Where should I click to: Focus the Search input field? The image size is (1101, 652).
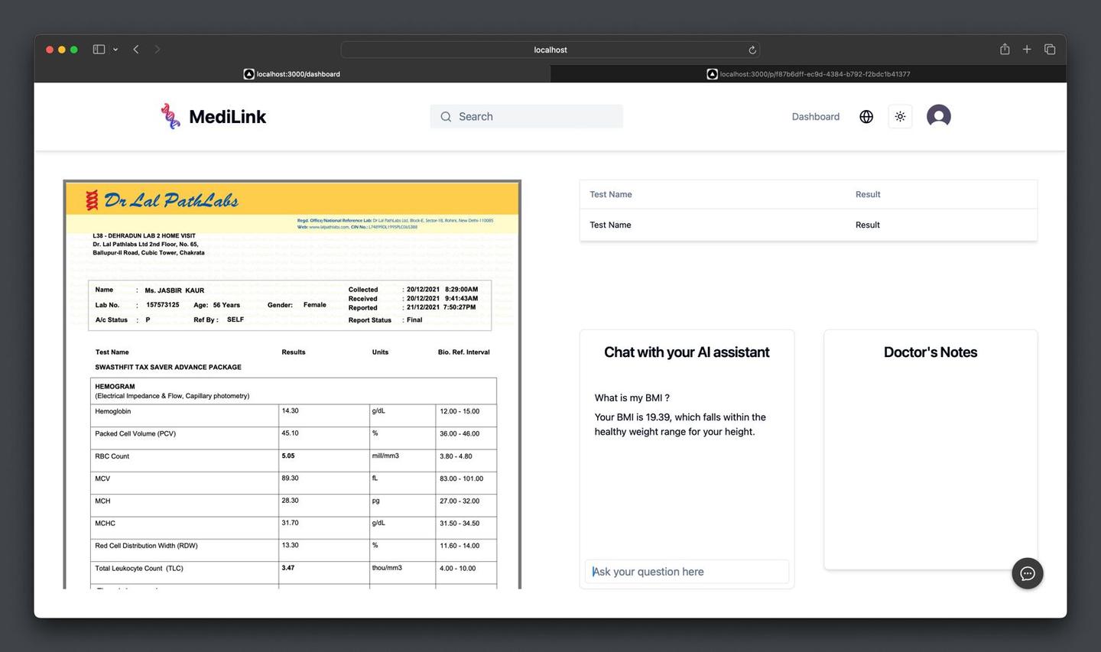coord(527,116)
